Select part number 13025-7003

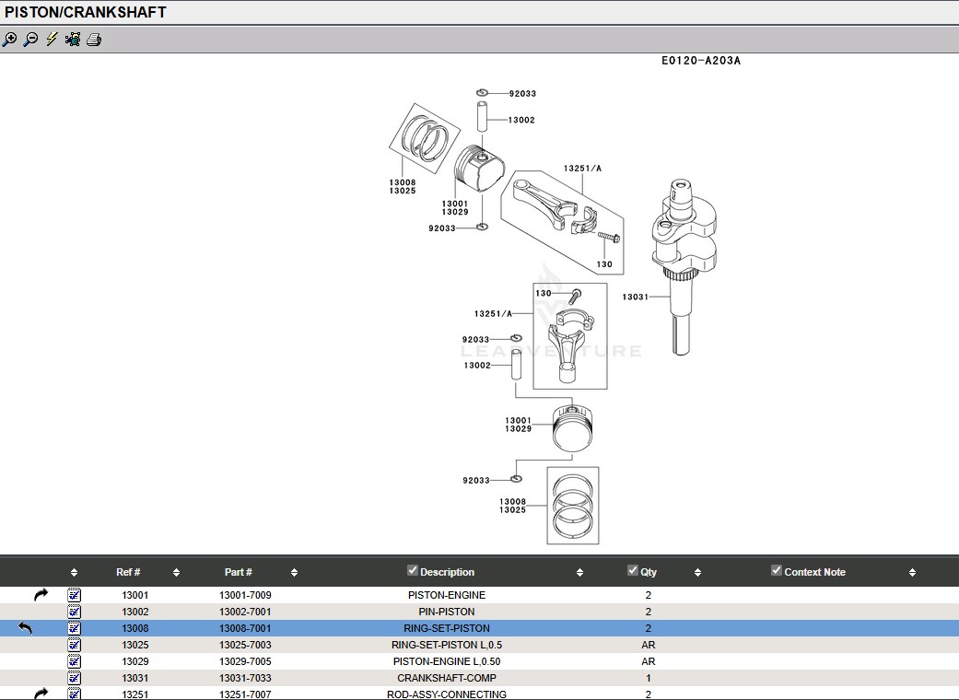point(245,645)
